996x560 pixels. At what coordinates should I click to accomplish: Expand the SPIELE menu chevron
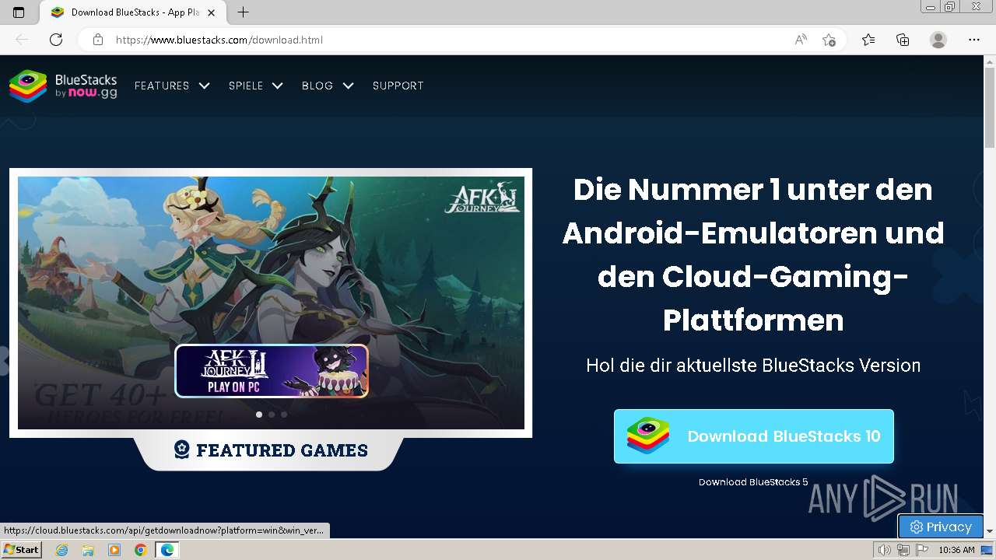(x=277, y=86)
